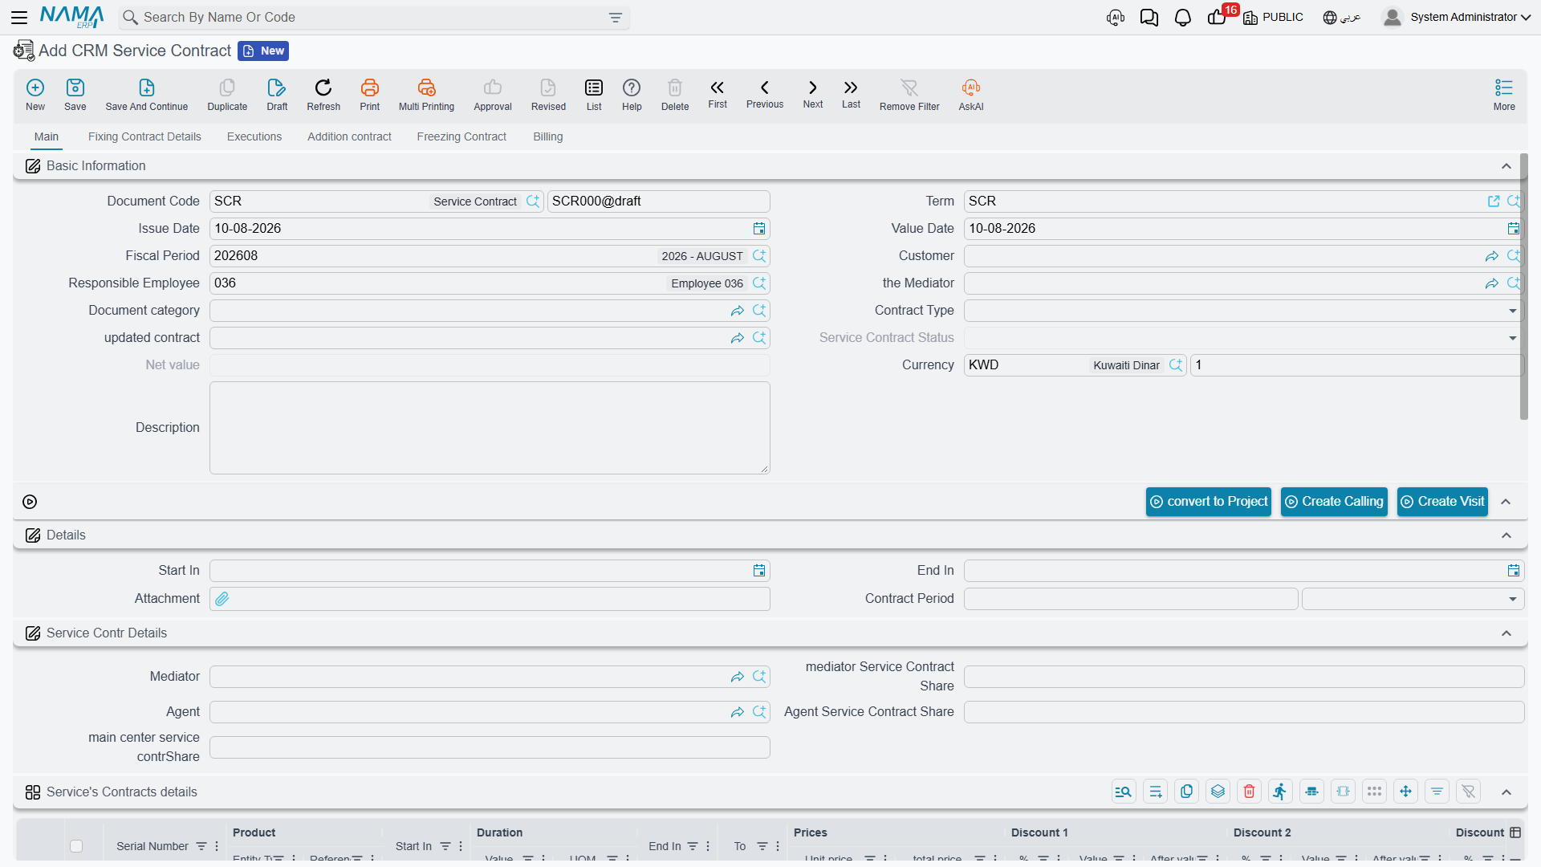Click the vertical page scrollbar
Image resolution: width=1541 pixels, height=867 pixels.
click(x=1524, y=287)
